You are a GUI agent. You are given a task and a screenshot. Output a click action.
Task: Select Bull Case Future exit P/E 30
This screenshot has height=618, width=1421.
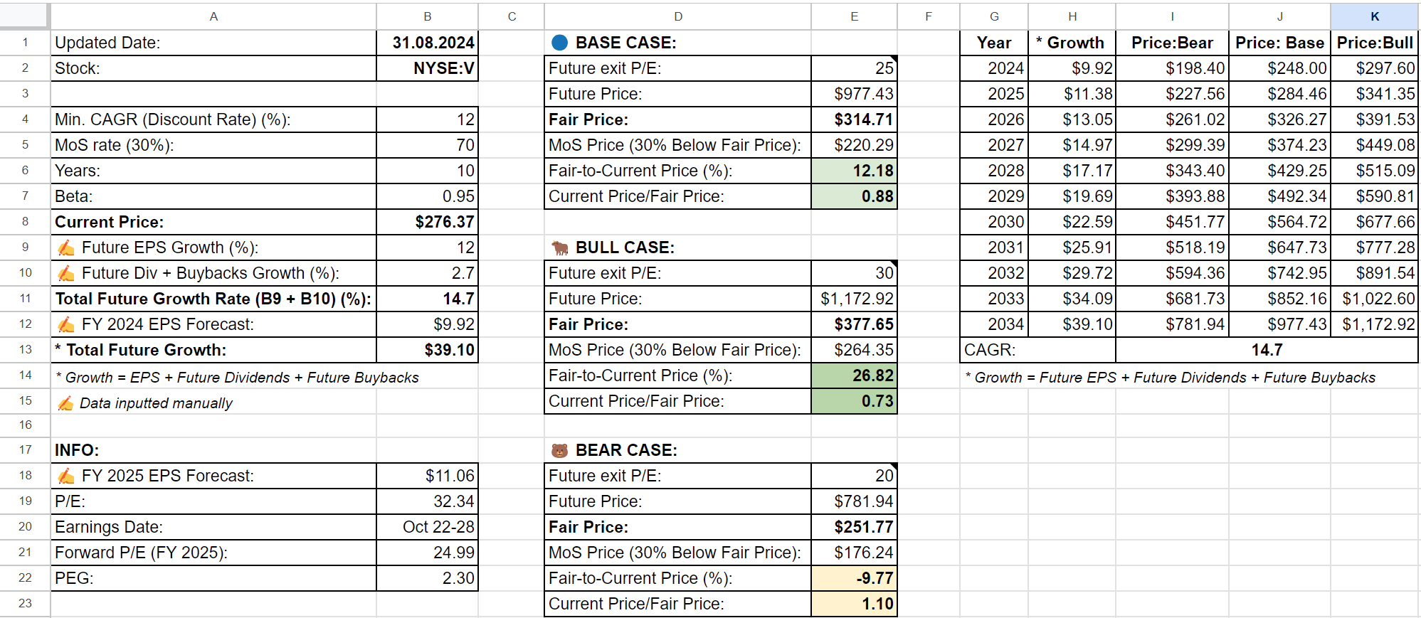pyautogui.click(x=854, y=273)
